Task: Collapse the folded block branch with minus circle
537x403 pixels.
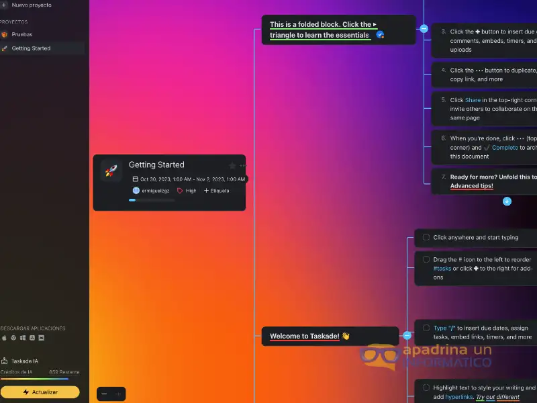Action: [424, 29]
